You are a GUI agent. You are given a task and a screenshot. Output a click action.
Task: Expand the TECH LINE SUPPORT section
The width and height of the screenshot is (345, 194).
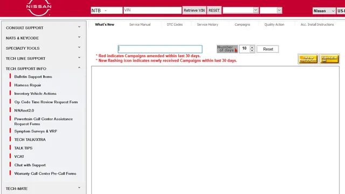tap(43, 58)
